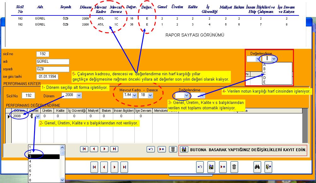316x183 pixels.
Task: Click the adı field containing GÜREL
Action: point(53,61)
